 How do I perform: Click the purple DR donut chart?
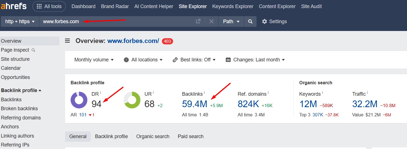79,100
